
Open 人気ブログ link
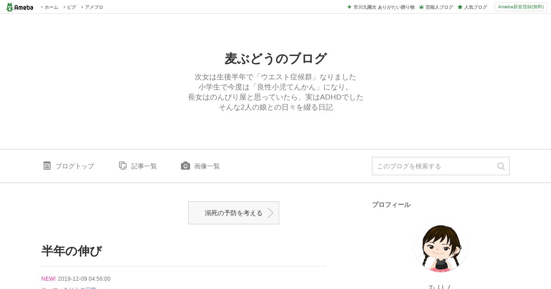(x=475, y=7)
